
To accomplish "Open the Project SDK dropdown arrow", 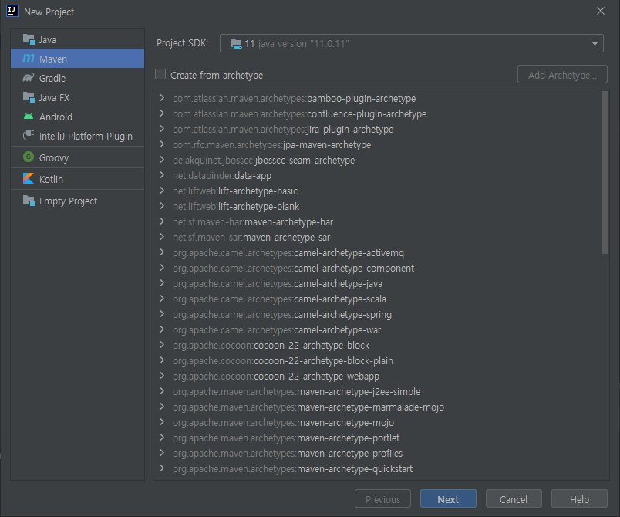I will point(595,43).
